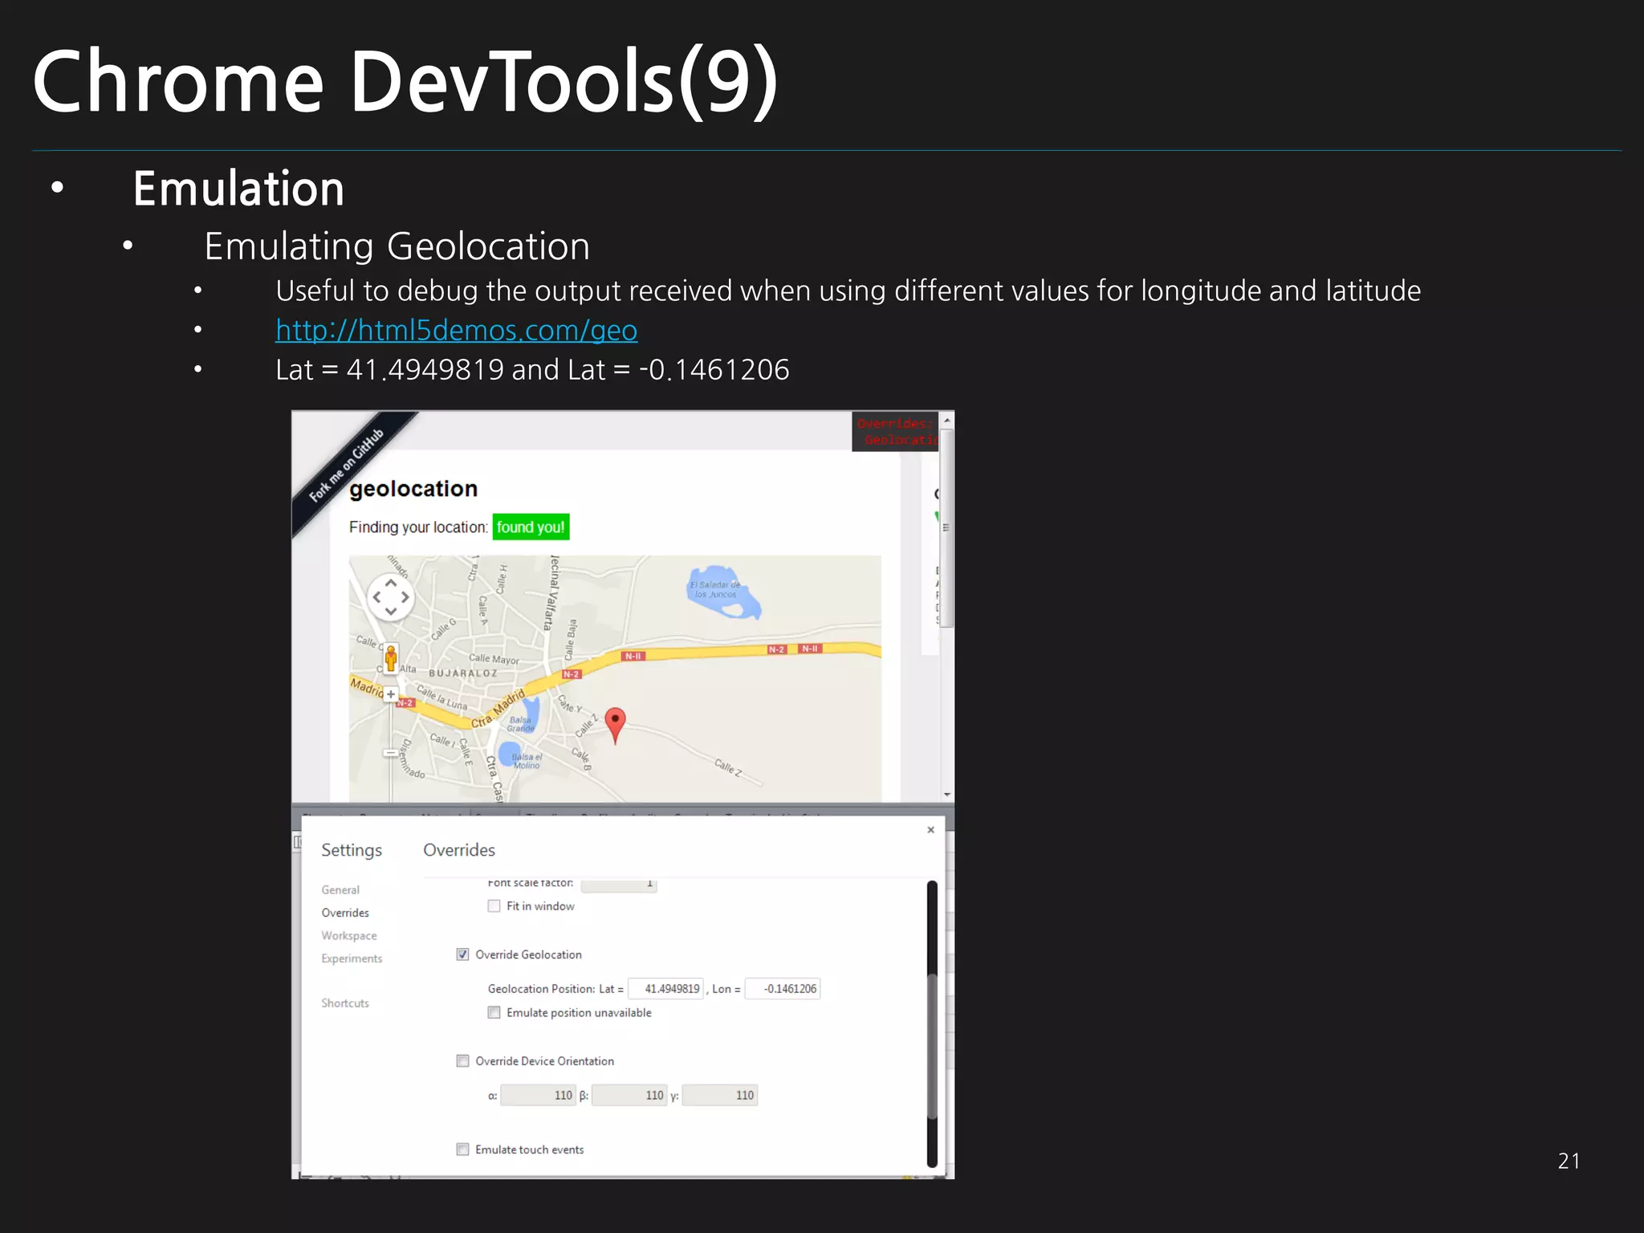Viewport: 1644px width, 1233px height.
Task: Click the El Saladar de los Juncos lake
Action: tap(722, 592)
